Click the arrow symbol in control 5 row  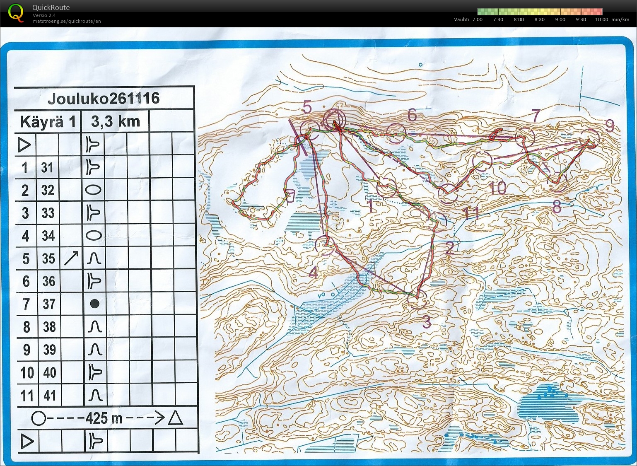click(x=71, y=258)
